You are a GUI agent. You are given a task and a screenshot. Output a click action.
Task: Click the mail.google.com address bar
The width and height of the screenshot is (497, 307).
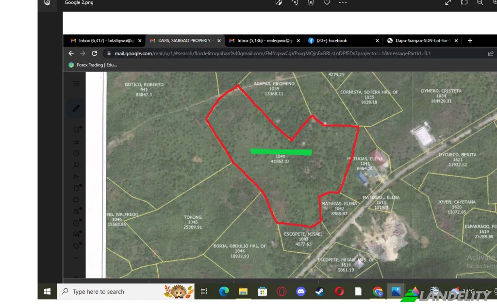272,53
